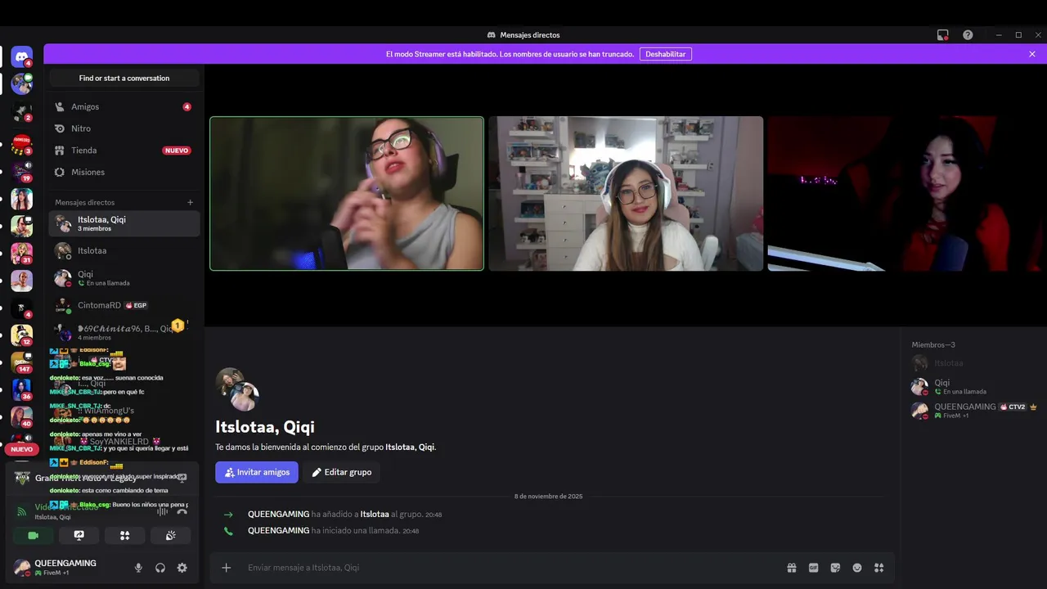Image resolution: width=1047 pixels, height=589 pixels.
Task: Share your screen from voice panel
Action: click(79, 536)
